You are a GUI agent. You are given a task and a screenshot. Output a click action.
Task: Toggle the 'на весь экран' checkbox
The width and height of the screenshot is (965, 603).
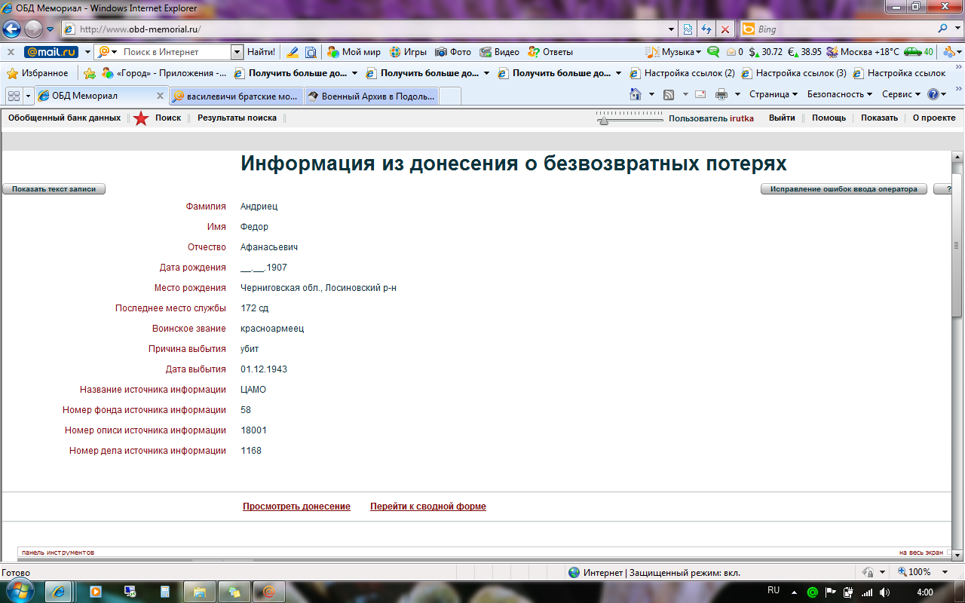click(949, 552)
